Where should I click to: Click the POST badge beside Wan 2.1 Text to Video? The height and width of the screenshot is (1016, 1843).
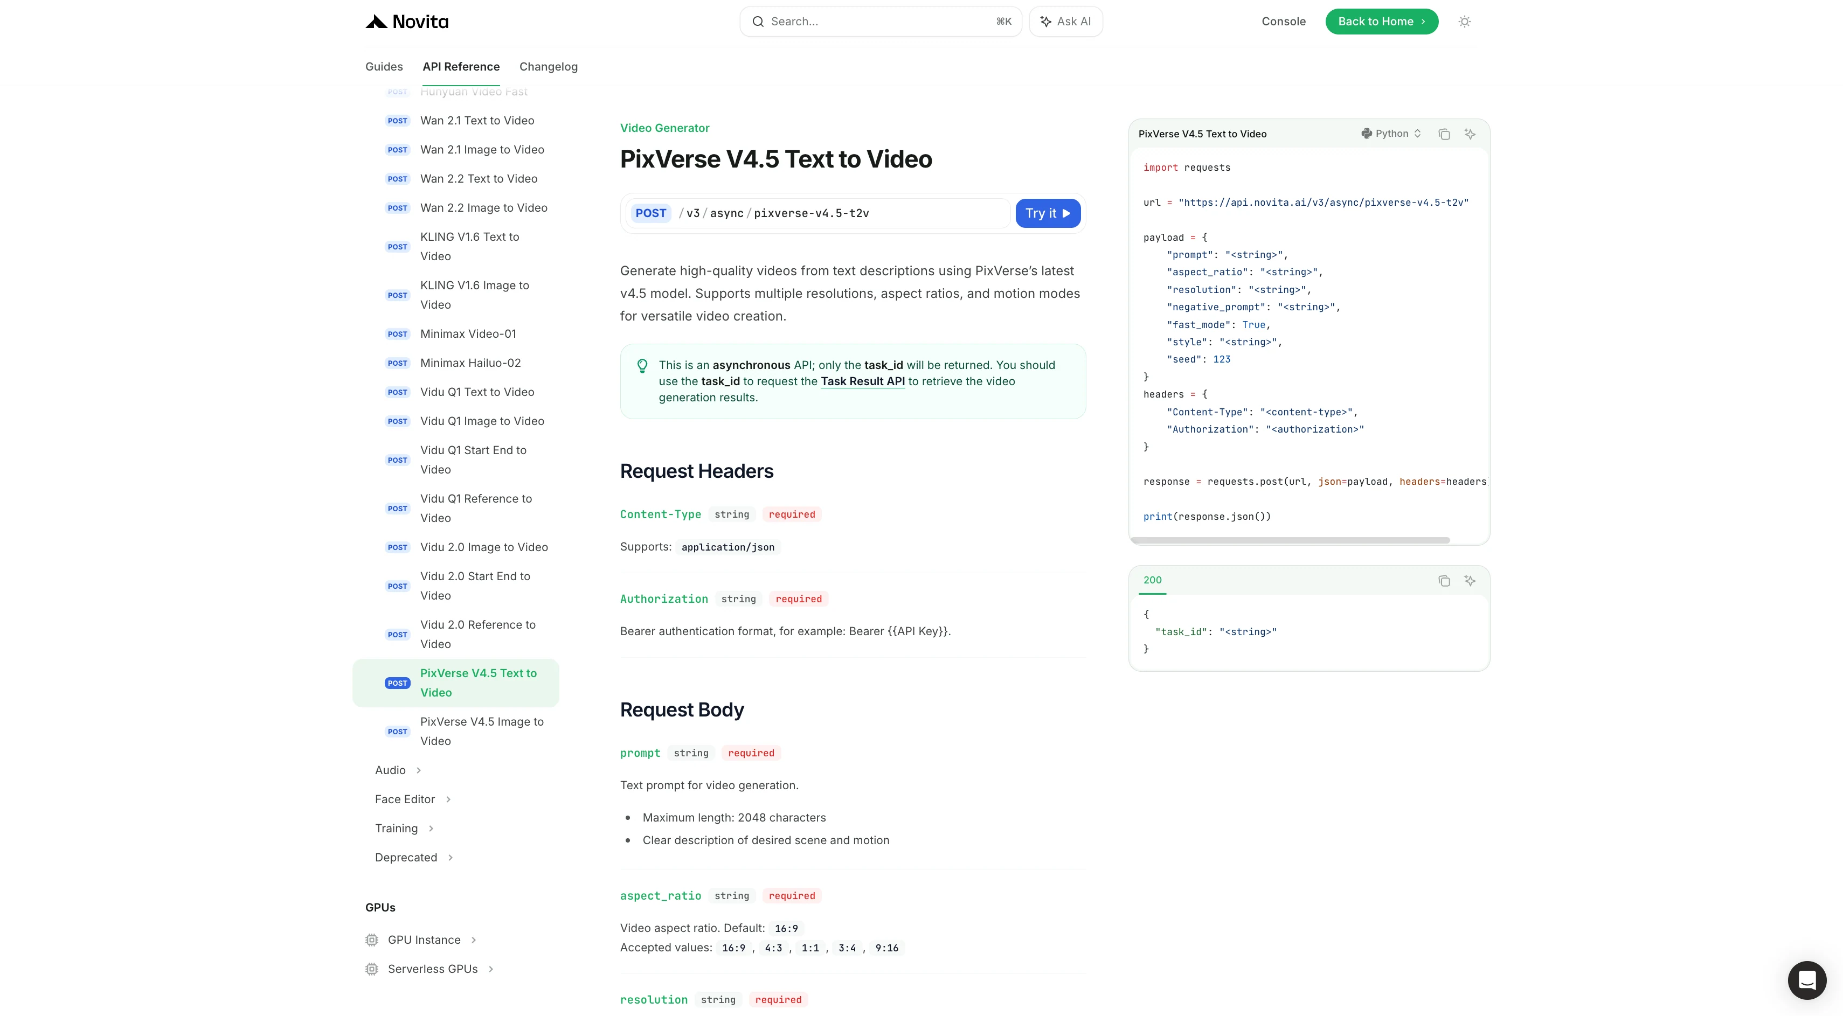pyautogui.click(x=397, y=121)
